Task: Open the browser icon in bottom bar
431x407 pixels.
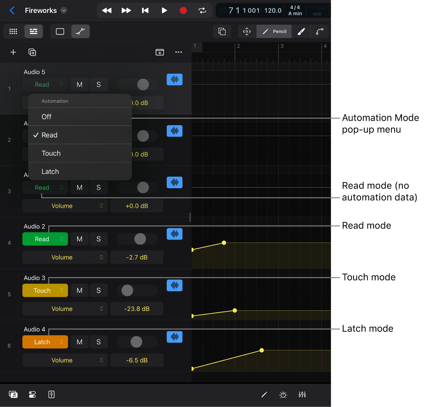Action: point(13,394)
